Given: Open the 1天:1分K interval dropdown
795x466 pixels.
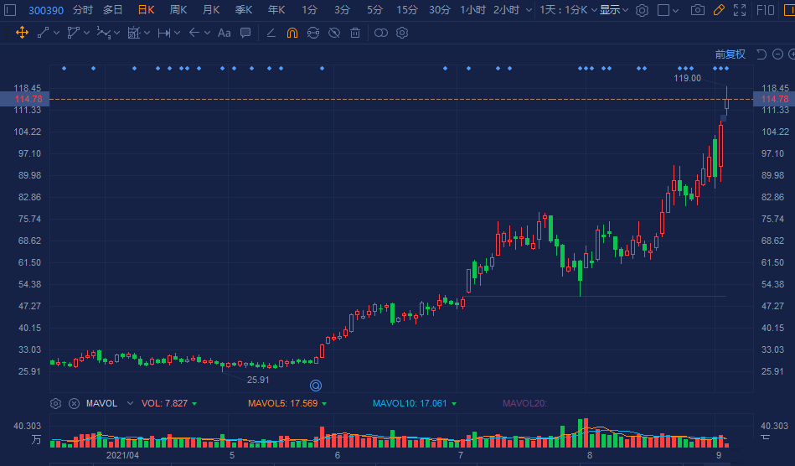Looking at the screenshot, I should click(x=568, y=10).
